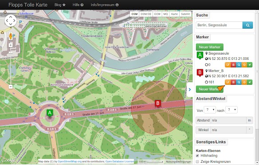This screenshot has width=259, height=165.
Task: Disable the Hillshading checkbox
Action: point(197,156)
